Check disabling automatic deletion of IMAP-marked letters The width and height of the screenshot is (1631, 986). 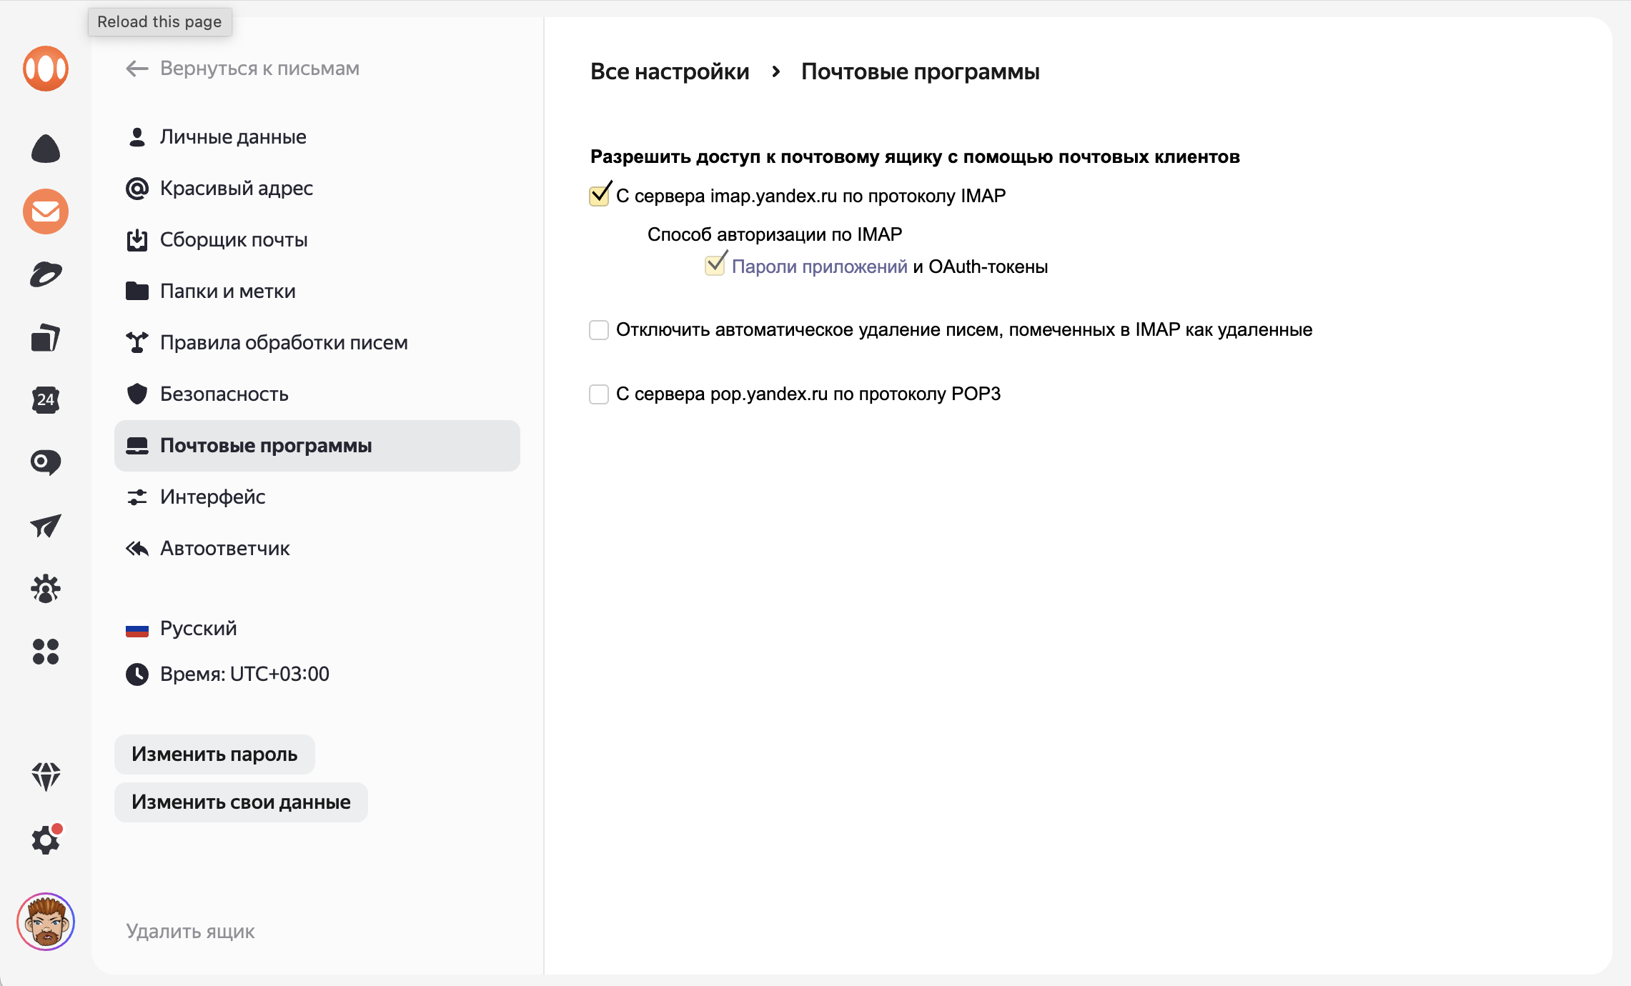[x=598, y=329]
